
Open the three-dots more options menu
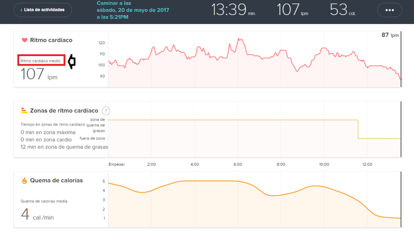coord(390,10)
